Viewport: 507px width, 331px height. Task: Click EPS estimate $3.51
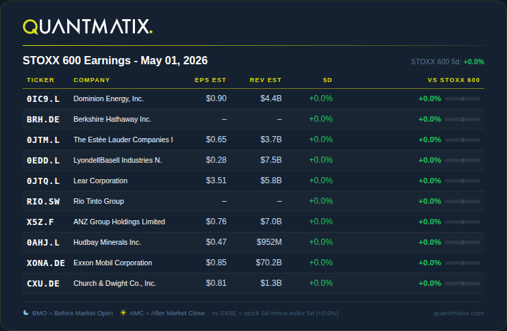216,181
